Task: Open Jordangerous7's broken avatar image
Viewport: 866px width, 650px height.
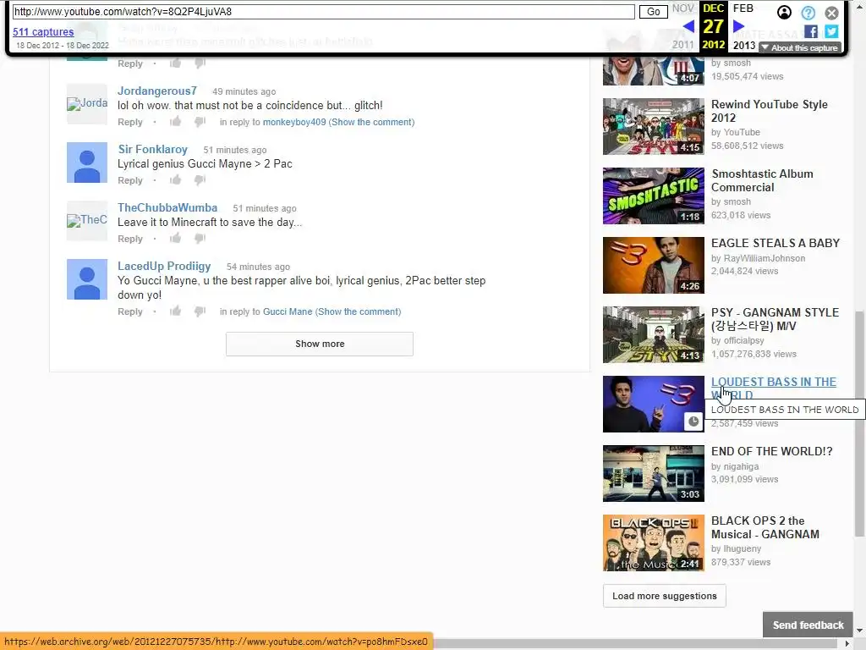Action: click(x=87, y=104)
